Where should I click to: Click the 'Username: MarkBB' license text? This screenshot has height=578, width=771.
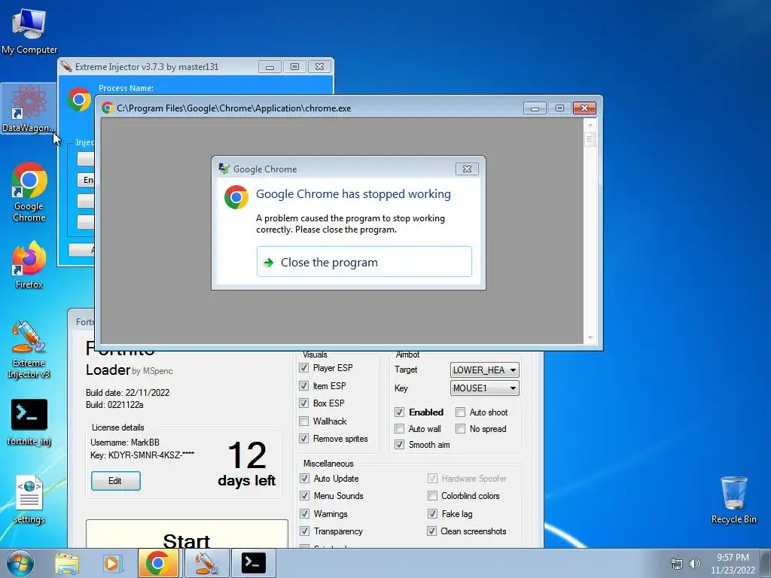(125, 442)
